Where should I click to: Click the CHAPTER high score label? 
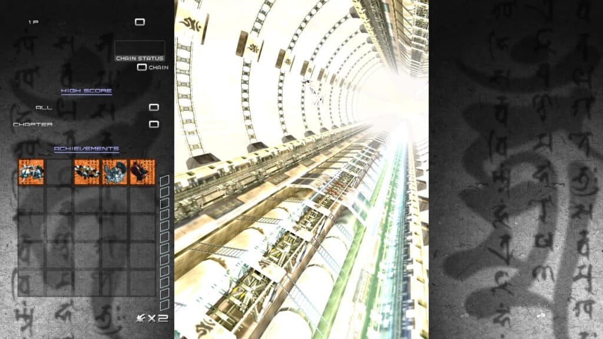click(33, 124)
